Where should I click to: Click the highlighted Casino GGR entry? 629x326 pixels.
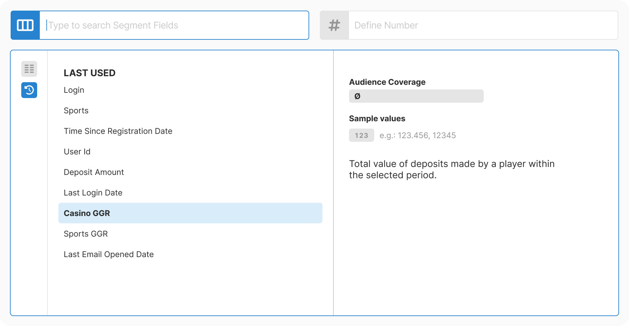point(87,213)
